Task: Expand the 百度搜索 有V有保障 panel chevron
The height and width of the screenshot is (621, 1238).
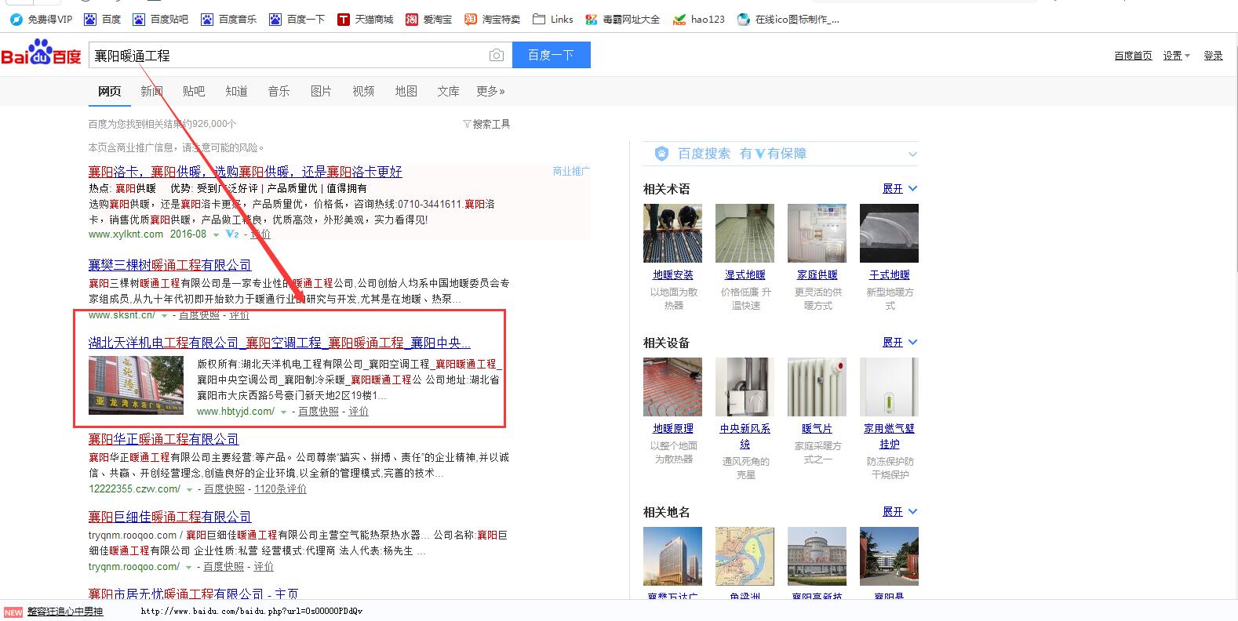Action: coord(912,154)
